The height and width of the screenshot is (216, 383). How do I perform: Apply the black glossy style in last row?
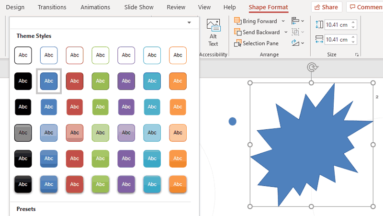tap(23, 184)
